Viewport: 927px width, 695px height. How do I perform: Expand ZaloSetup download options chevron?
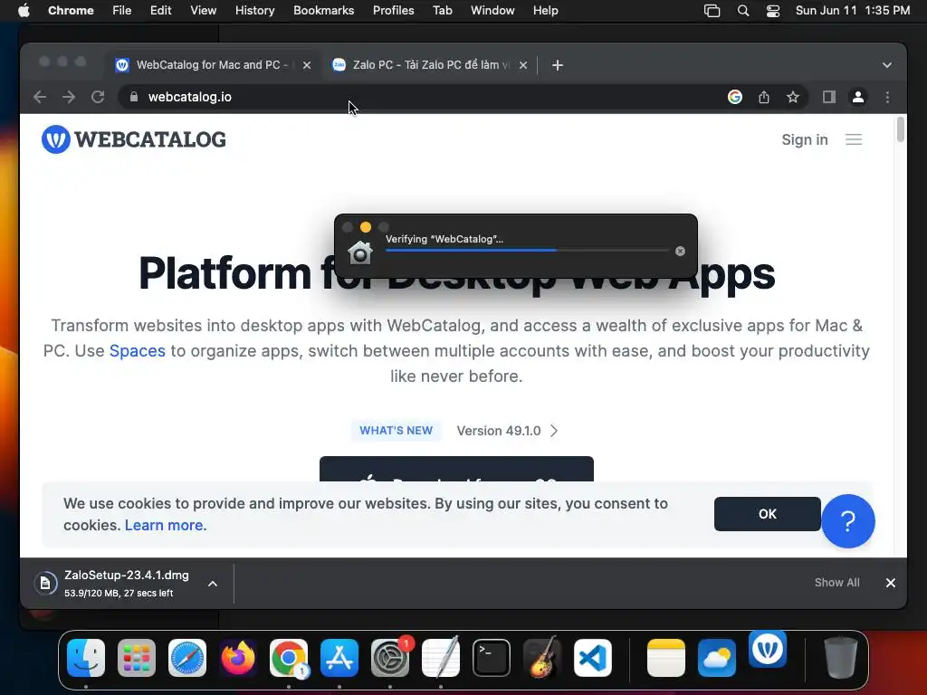pos(212,584)
